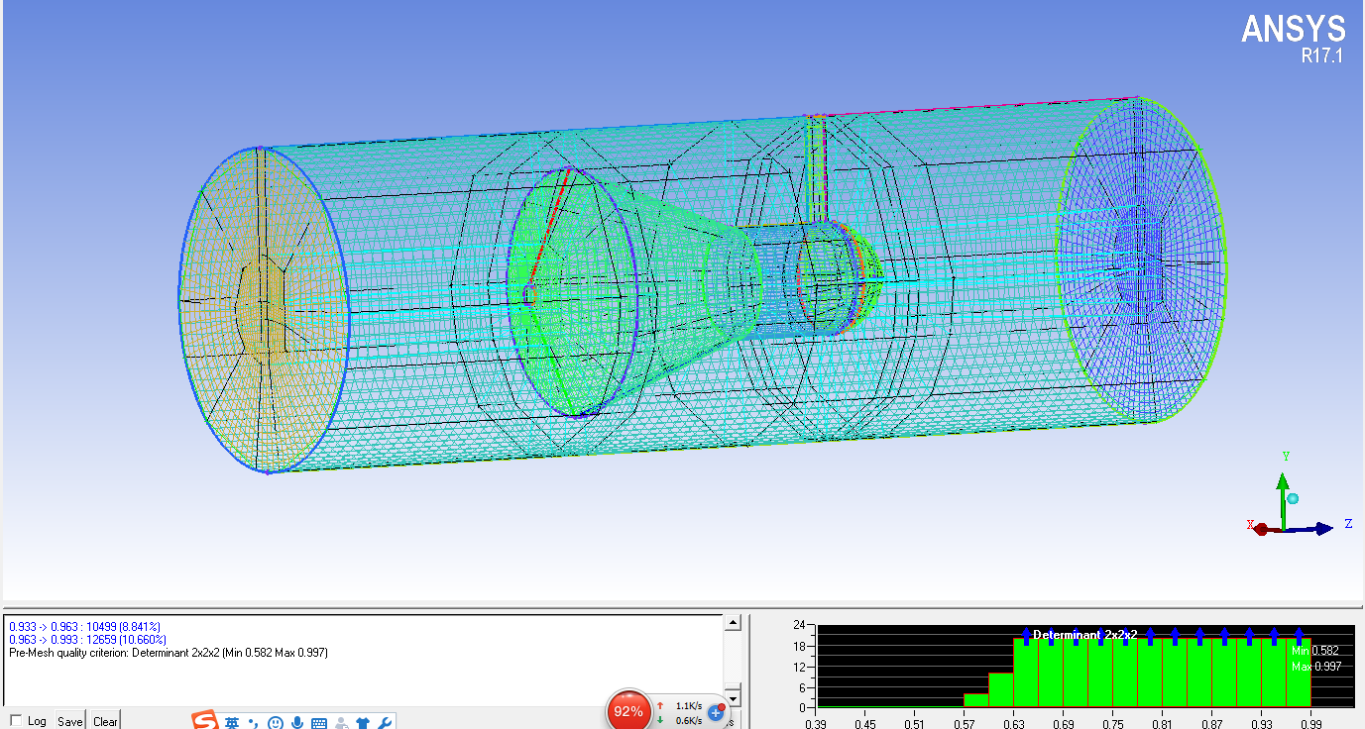Click the red 92% memory ball
The width and height of the screenshot is (1365, 729).
(x=628, y=709)
